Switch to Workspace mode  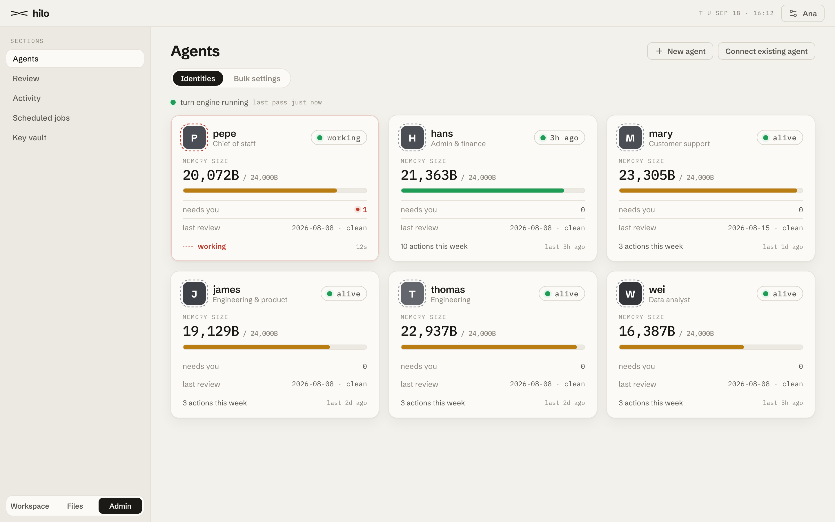30,506
